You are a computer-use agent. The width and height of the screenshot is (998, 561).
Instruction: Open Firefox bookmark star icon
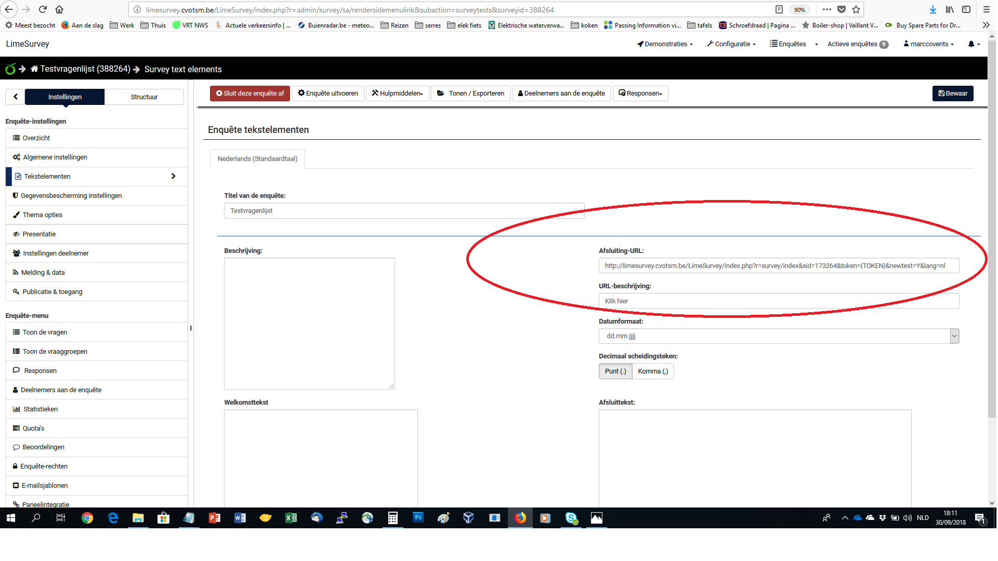[x=856, y=9]
